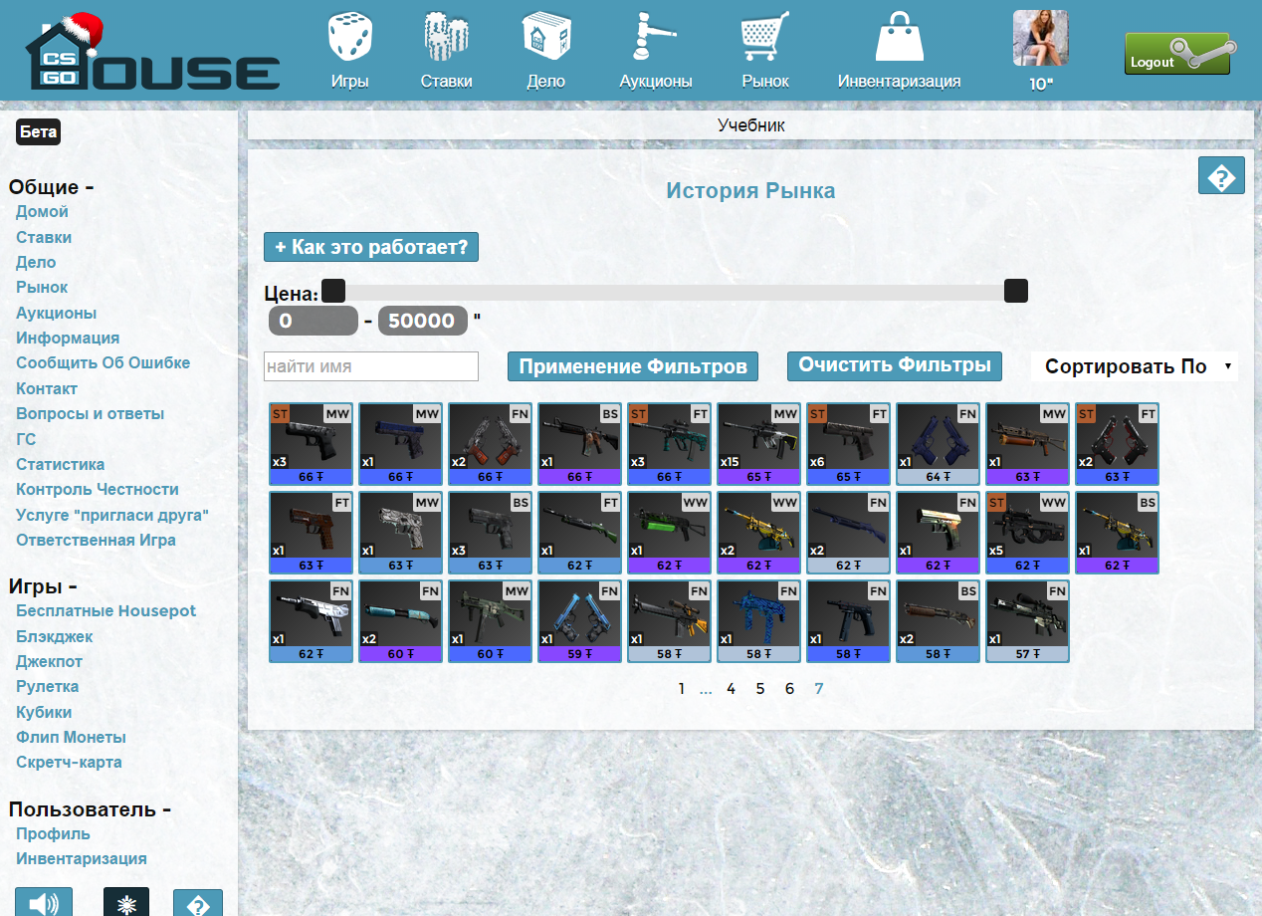This screenshot has width=1262, height=916.
Task: Open Блэкджек game link
Action: pyautogui.click(x=55, y=636)
